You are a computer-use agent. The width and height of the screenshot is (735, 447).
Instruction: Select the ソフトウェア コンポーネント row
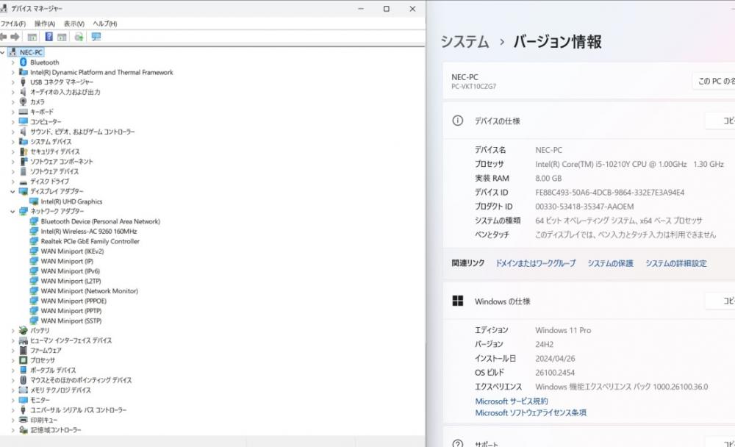(x=62, y=161)
